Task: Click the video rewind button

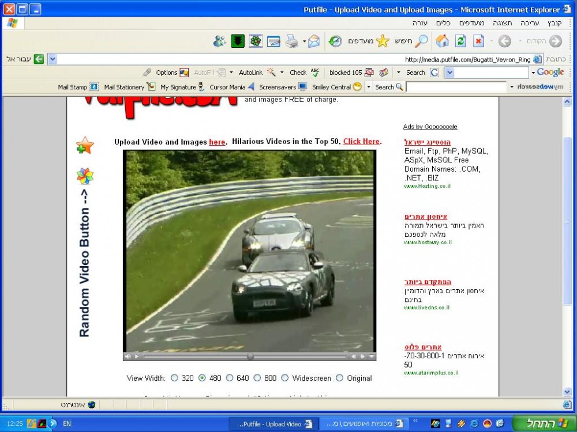Action: (x=354, y=357)
